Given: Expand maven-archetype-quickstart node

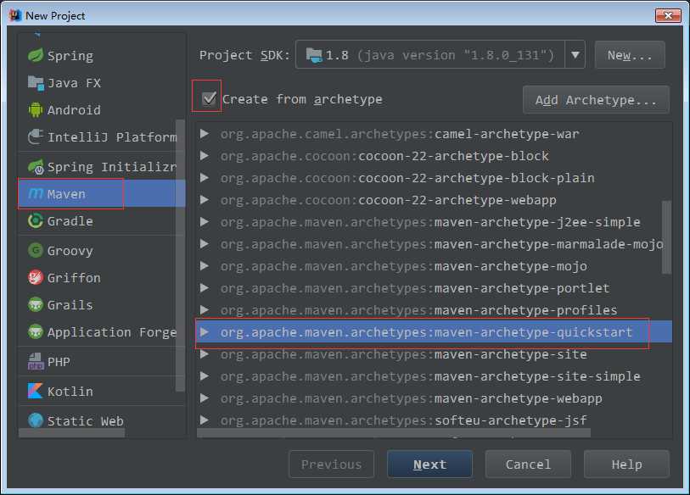Looking at the screenshot, I should tap(205, 332).
